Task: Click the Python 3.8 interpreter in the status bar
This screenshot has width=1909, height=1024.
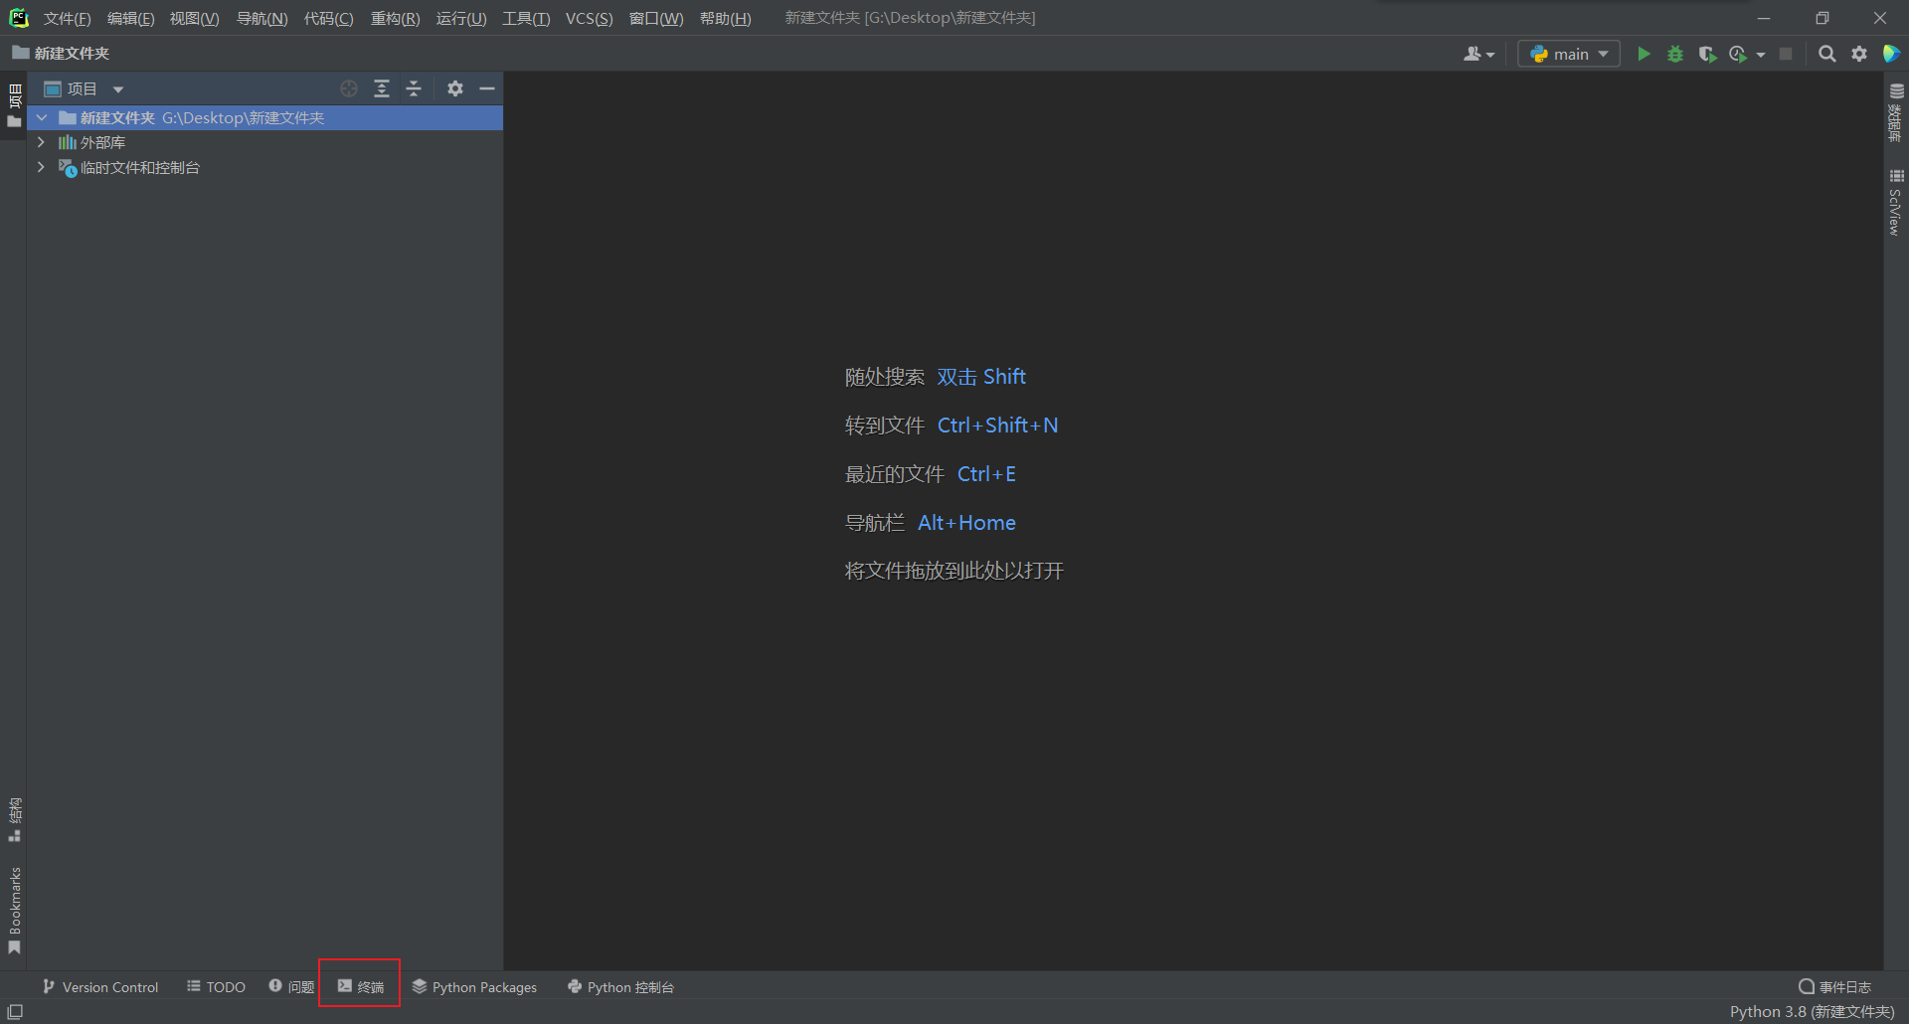Action: (x=1810, y=1011)
